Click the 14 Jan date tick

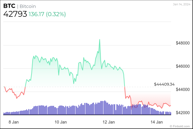(x=157, y=122)
